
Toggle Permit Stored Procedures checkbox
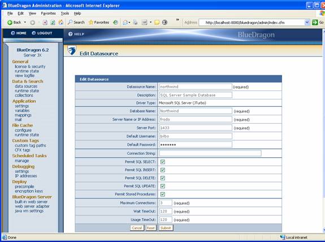coord(163,195)
